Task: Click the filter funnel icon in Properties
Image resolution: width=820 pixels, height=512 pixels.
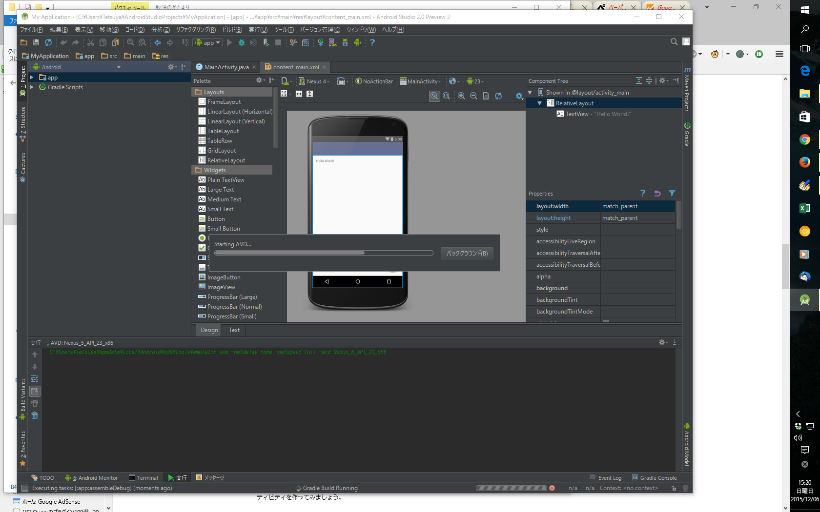Action: click(x=672, y=194)
